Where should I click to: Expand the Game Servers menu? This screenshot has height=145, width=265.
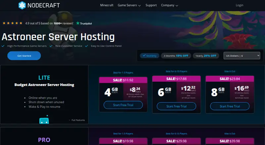(129, 5)
